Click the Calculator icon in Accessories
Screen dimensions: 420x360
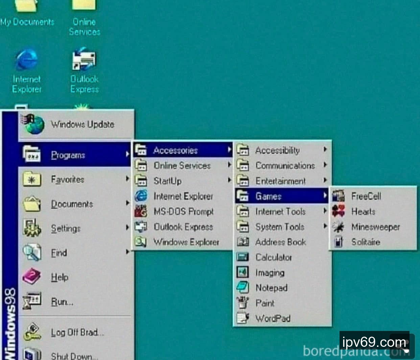(x=242, y=257)
